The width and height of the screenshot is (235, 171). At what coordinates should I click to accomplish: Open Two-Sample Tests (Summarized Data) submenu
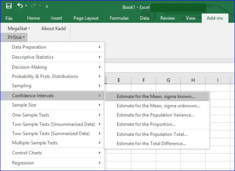pos(52,134)
